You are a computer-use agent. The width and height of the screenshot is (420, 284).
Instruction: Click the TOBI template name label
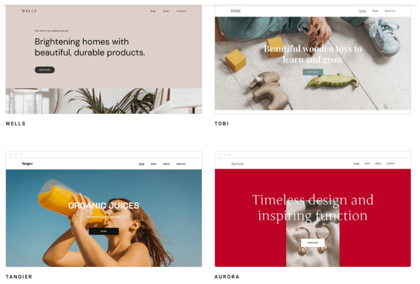coord(222,124)
